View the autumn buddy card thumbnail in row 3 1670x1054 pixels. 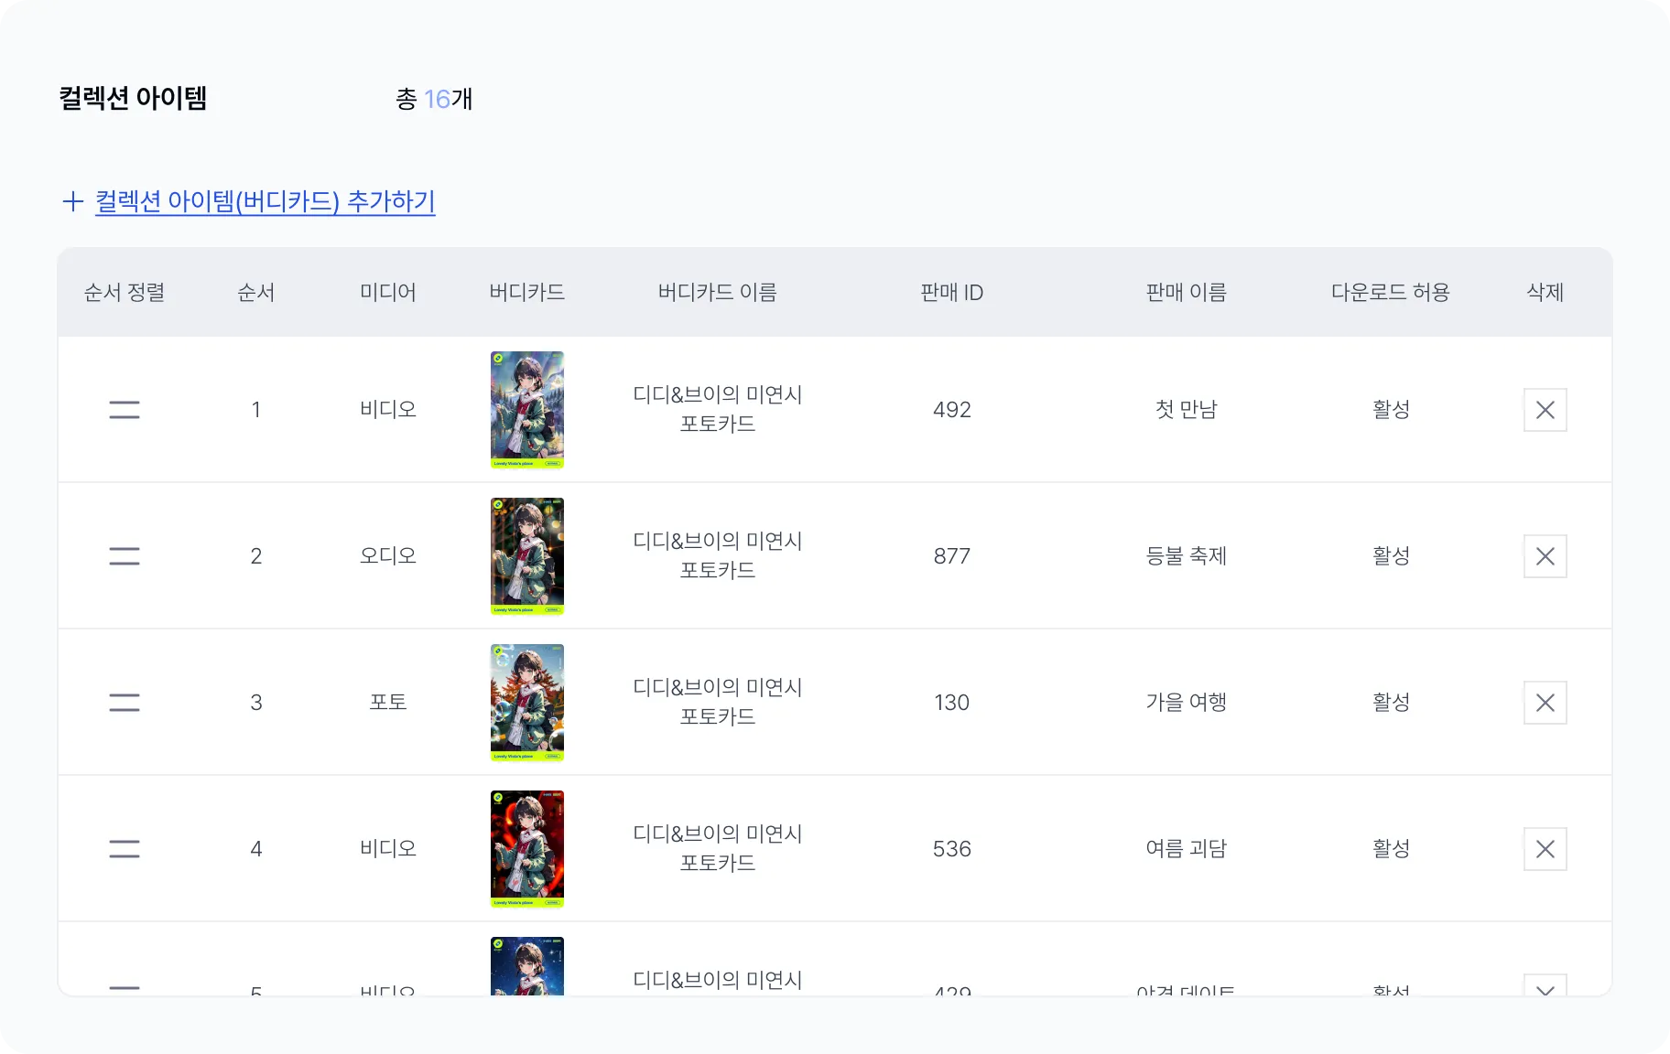click(527, 703)
